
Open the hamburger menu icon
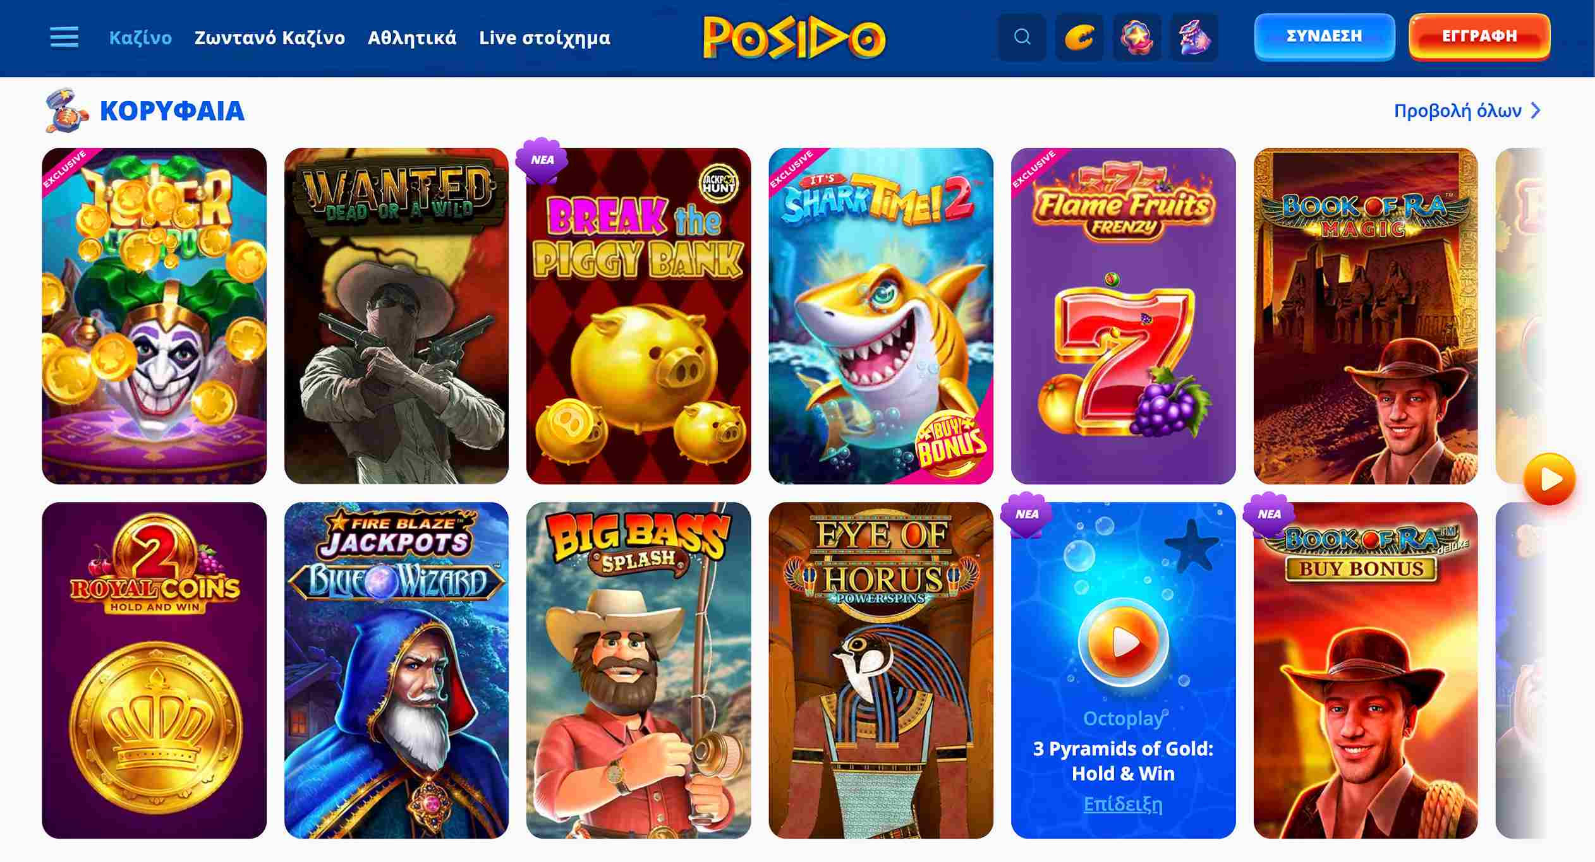pyautogui.click(x=64, y=37)
